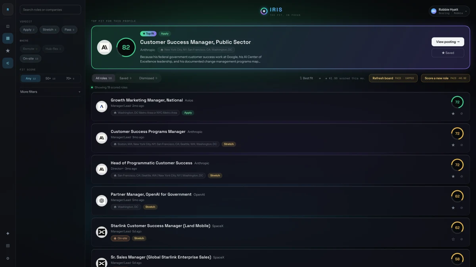Click the View posting button
Screen dimensions: 476x267
click(x=448, y=42)
